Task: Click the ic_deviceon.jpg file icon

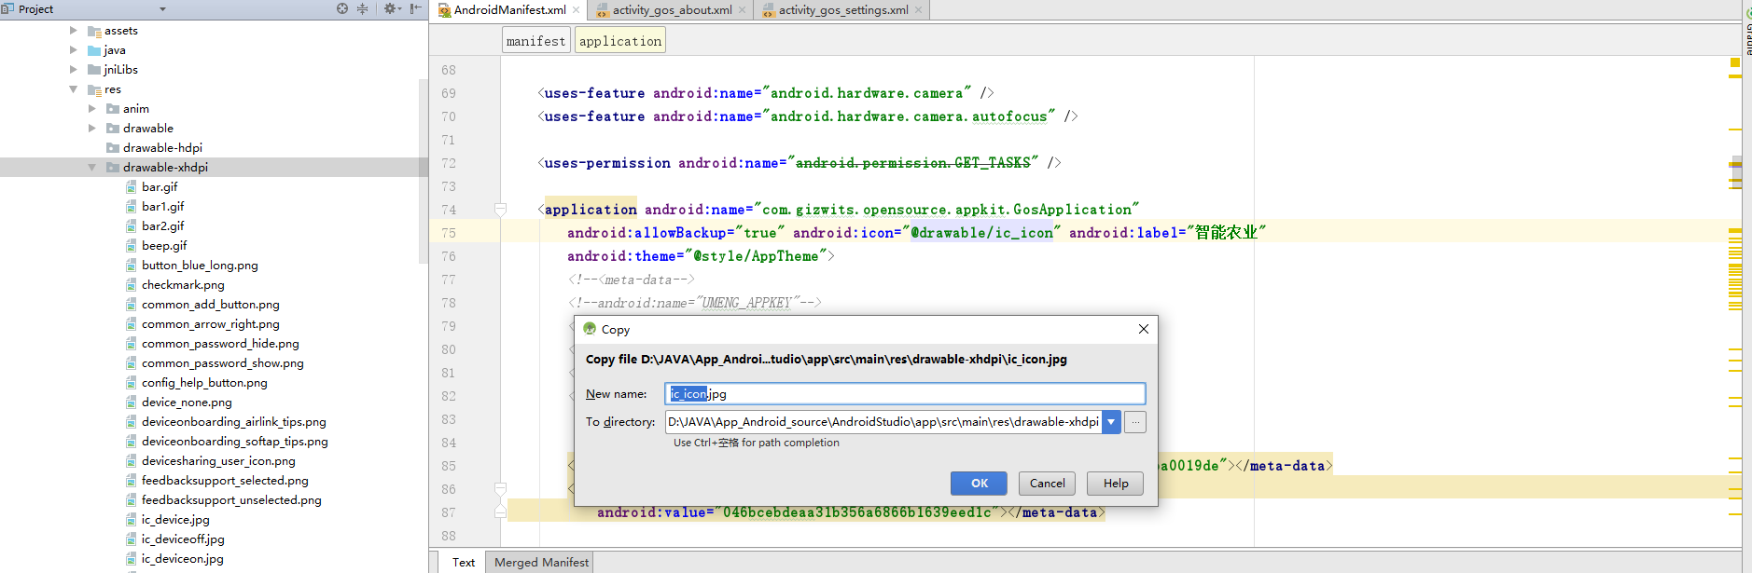Action: (132, 558)
